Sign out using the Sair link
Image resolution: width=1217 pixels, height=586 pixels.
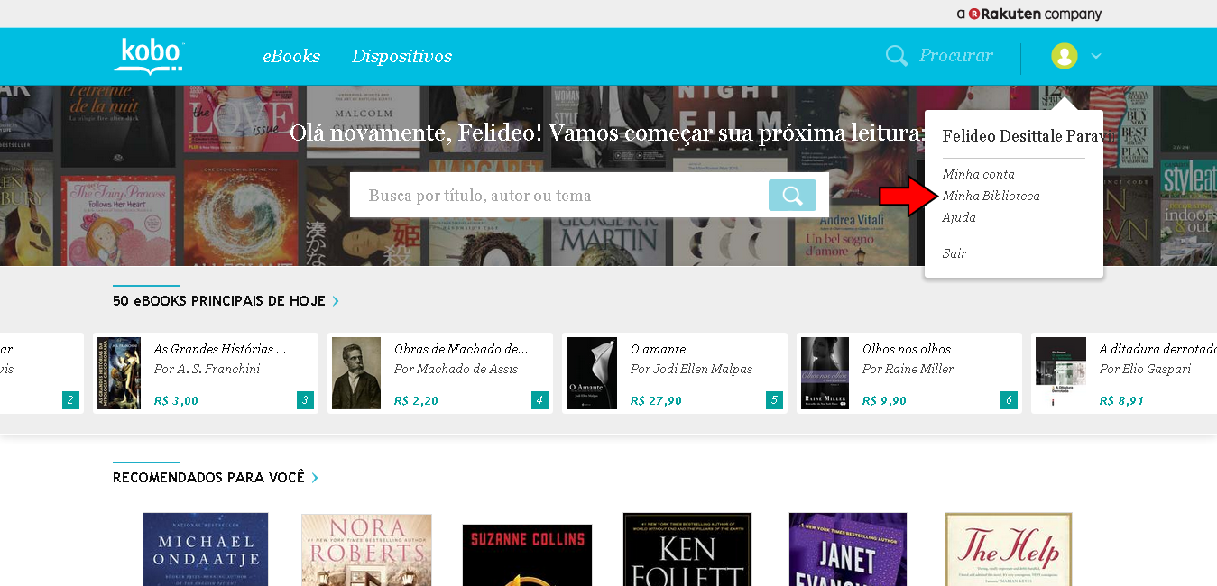pos(954,253)
